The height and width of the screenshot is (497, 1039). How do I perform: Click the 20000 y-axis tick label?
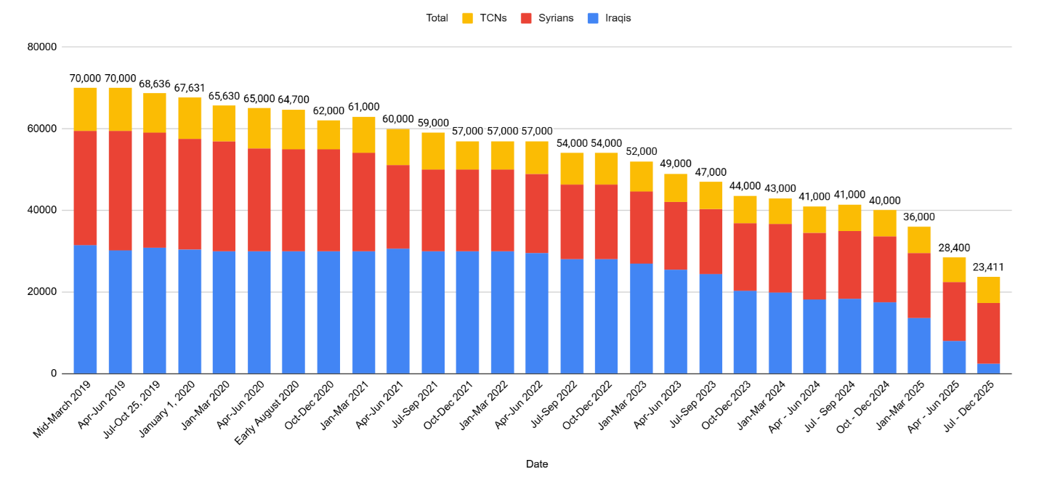(x=41, y=292)
